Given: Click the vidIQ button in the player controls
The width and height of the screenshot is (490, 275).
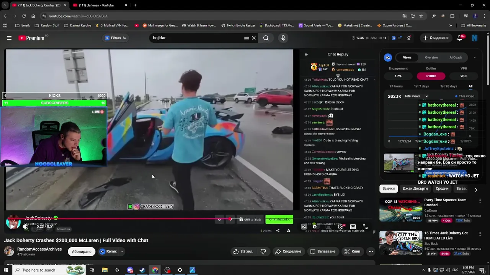Looking at the screenshot, I should coord(304,226).
